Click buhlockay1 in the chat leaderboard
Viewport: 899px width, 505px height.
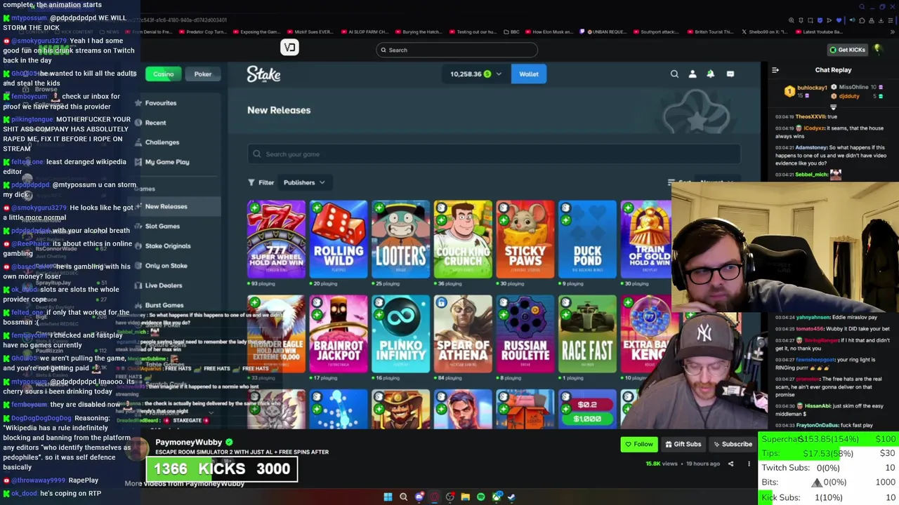point(811,88)
